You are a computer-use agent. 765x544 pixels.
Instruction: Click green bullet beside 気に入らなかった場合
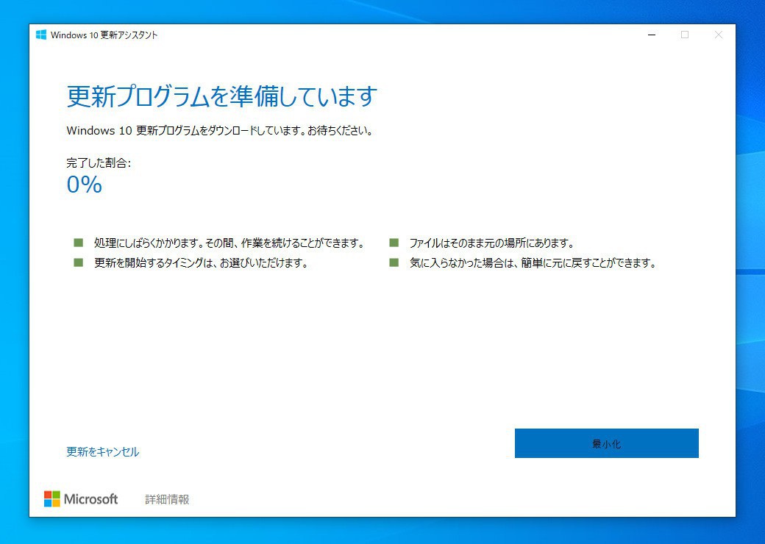(x=394, y=262)
